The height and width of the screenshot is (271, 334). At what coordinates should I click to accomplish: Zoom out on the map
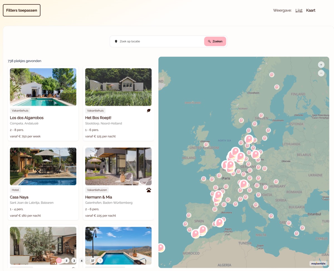321,73
